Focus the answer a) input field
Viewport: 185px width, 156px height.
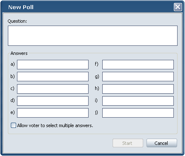(53, 64)
